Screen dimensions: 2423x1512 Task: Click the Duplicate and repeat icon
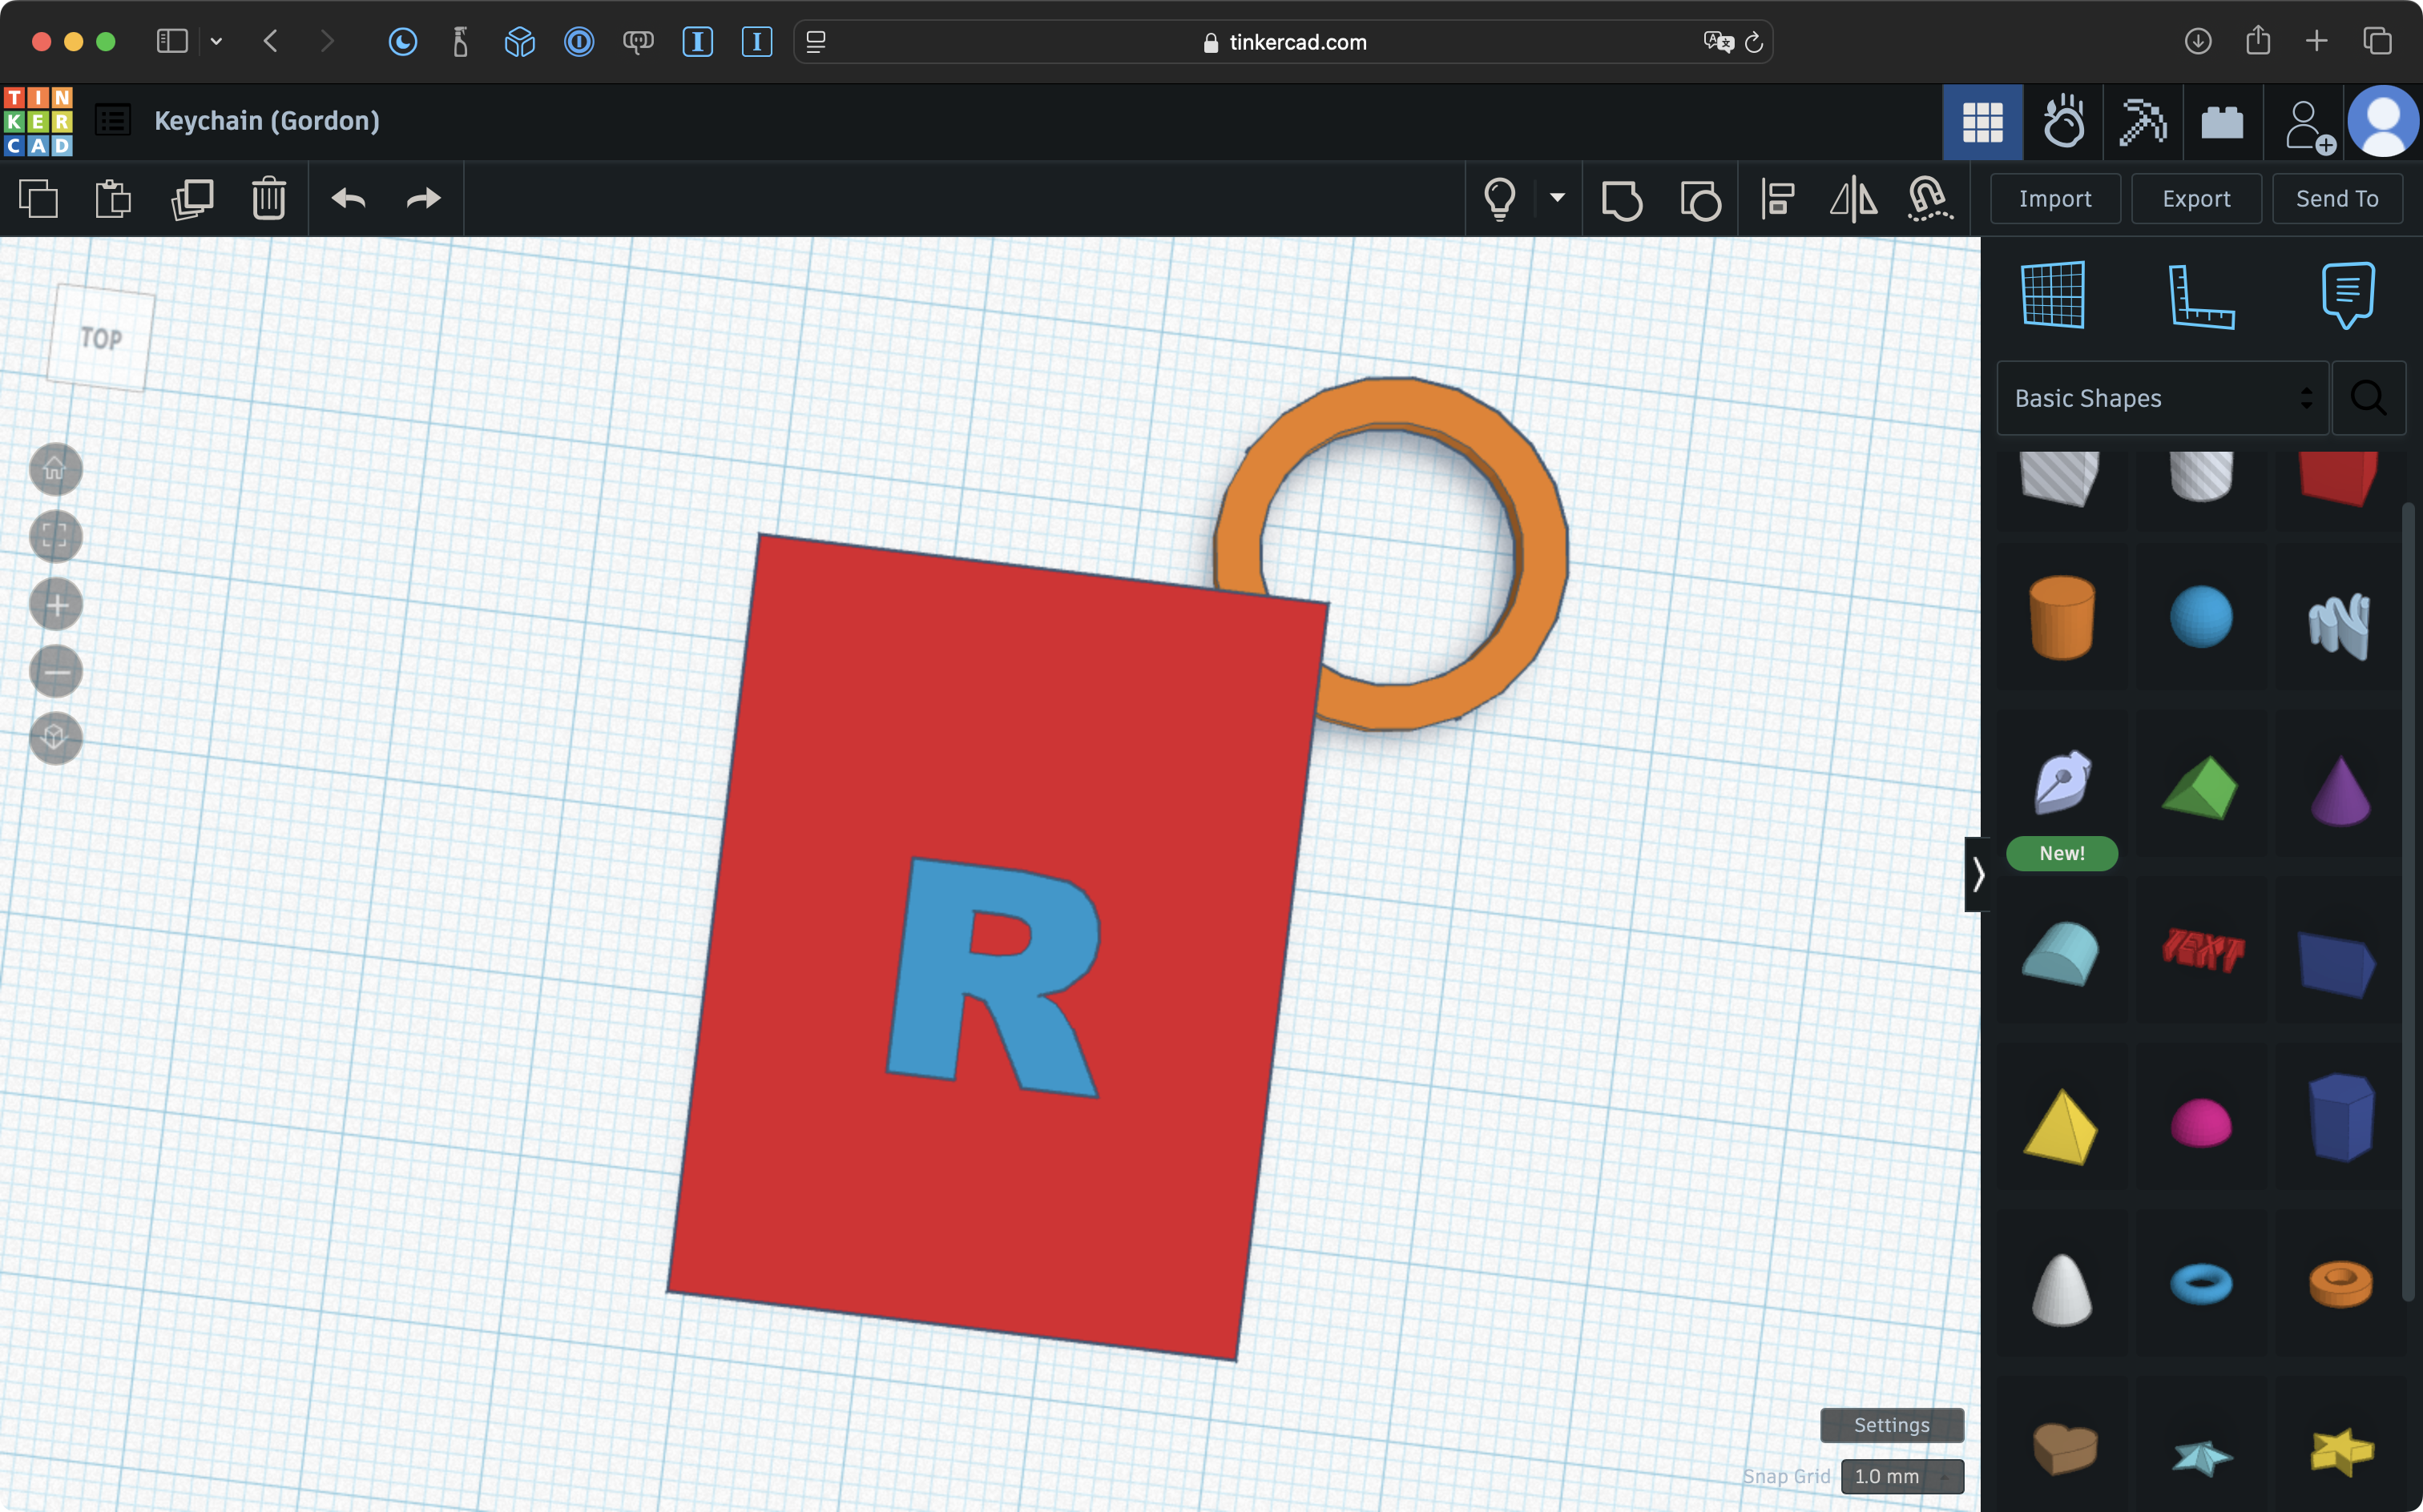click(x=192, y=199)
